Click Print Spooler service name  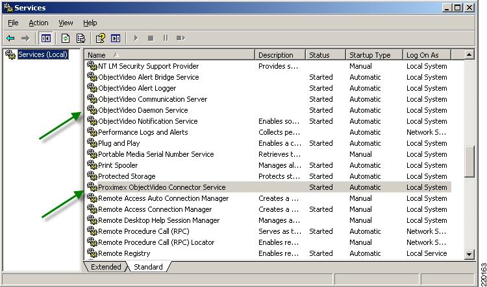(x=118, y=165)
